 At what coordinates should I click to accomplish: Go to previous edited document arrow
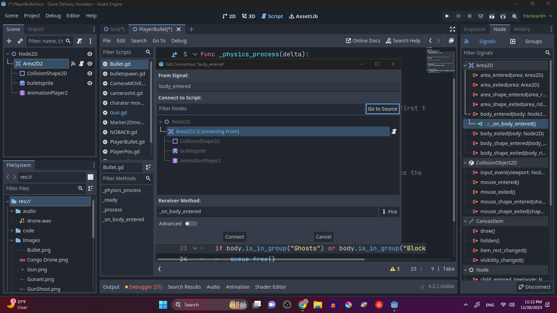[x=430, y=41]
